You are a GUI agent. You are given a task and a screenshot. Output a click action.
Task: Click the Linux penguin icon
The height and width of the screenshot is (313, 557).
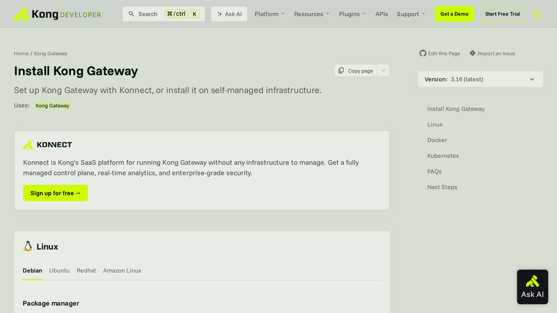pyautogui.click(x=28, y=246)
